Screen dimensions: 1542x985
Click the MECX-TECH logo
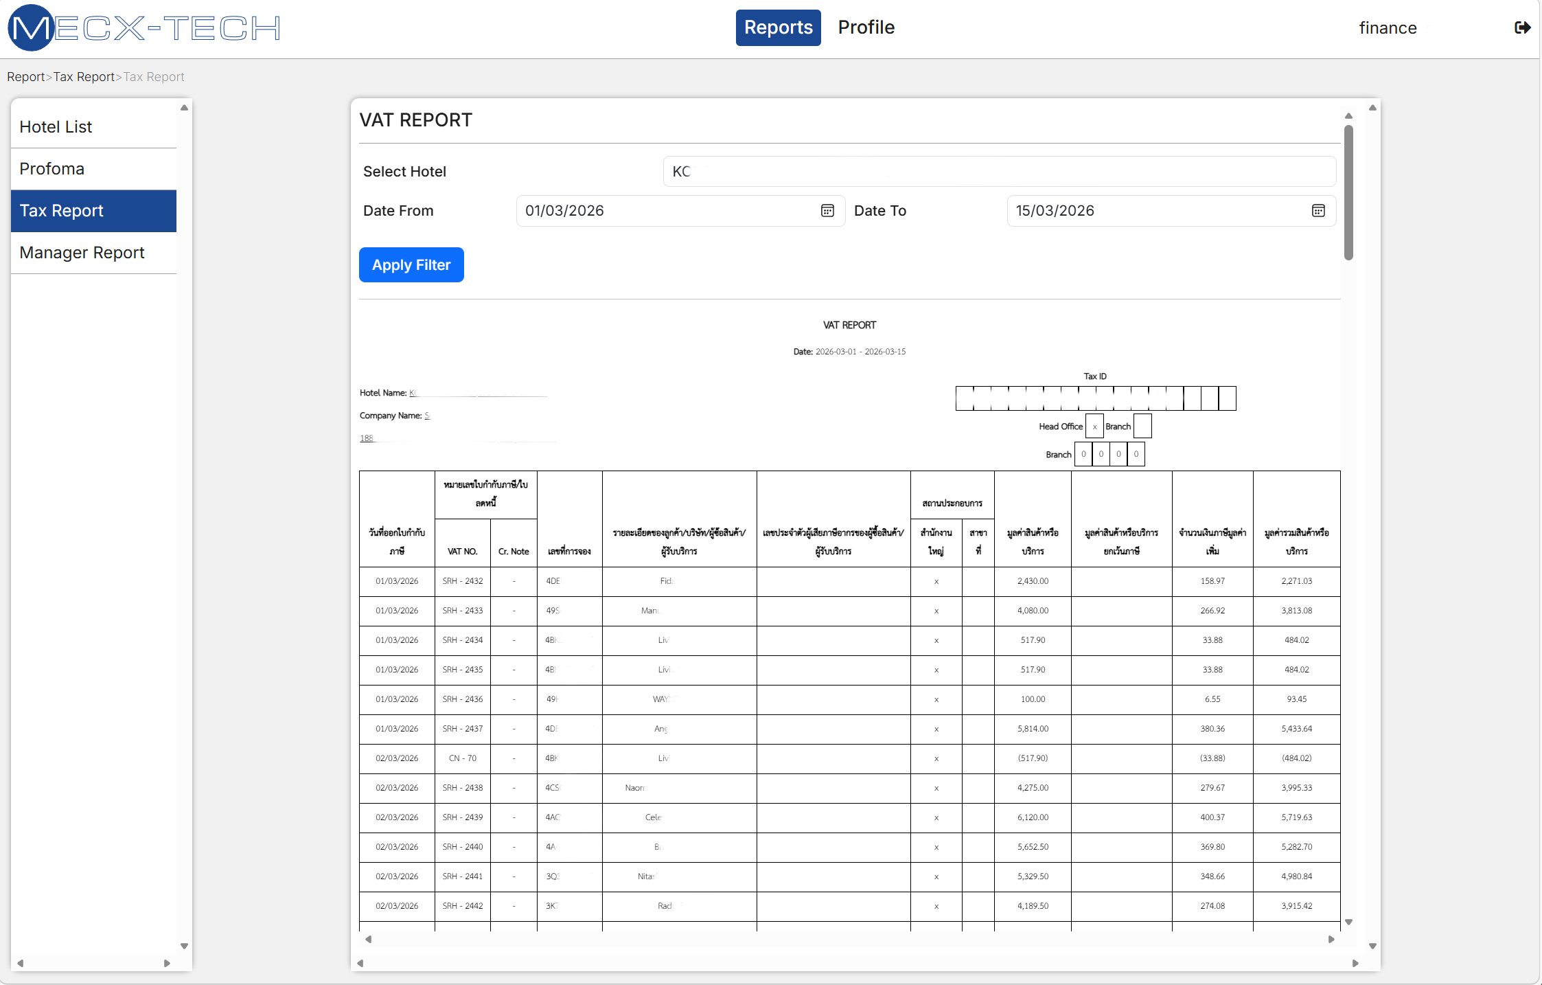[144, 27]
